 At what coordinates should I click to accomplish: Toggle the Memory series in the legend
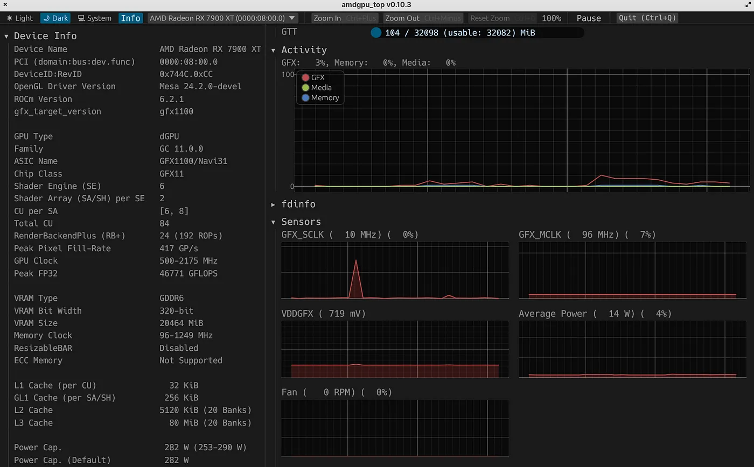[320, 98]
